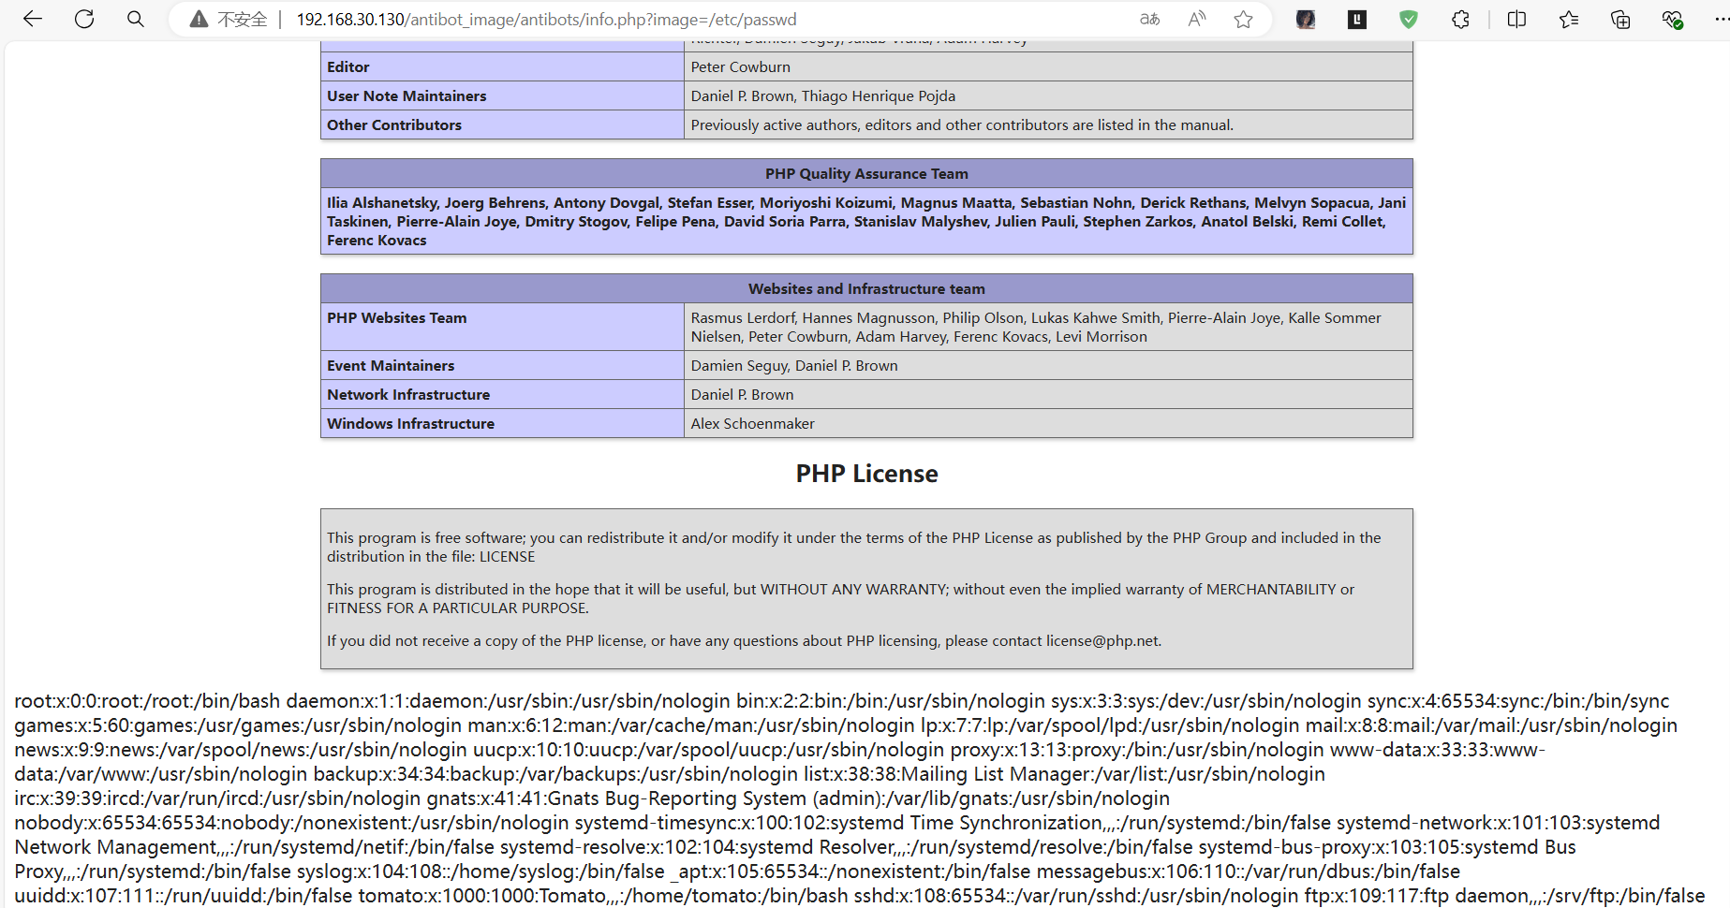Select the root:x:0:0 passwd entry
The width and height of the screenshot is (1730, 908).
point(147,701)
